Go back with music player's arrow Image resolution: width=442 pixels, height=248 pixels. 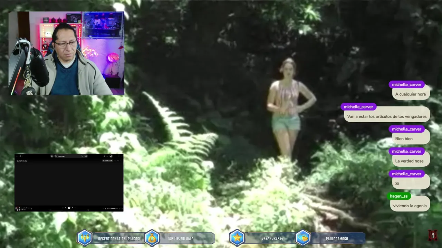tap(20, 156)
